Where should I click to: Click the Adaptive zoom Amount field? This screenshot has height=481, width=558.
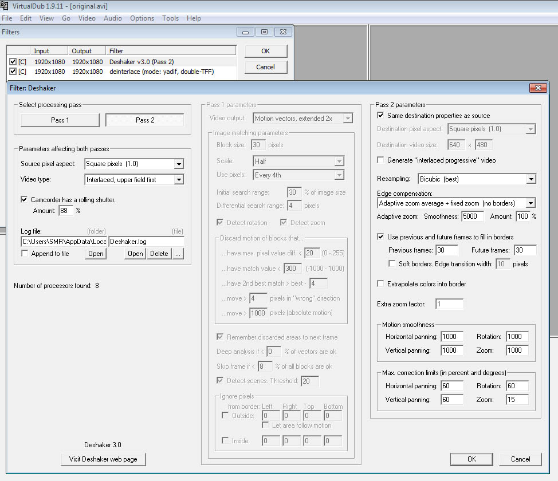[x=523, y=216]
